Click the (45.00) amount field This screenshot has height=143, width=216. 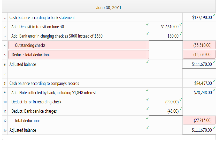[166, 111]
